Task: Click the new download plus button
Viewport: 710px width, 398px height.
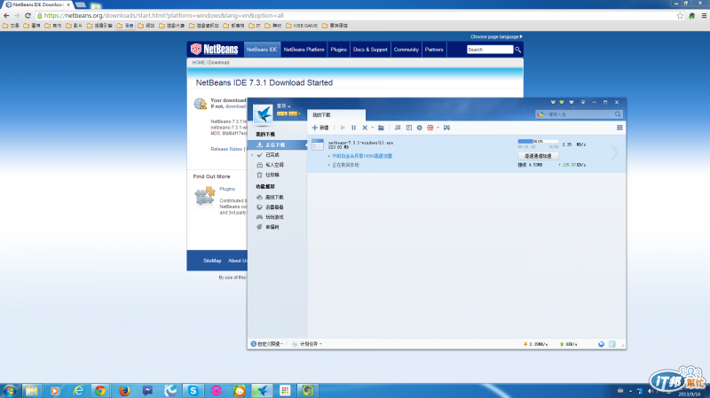Action: pyautogui.click(x=320, y=128)
